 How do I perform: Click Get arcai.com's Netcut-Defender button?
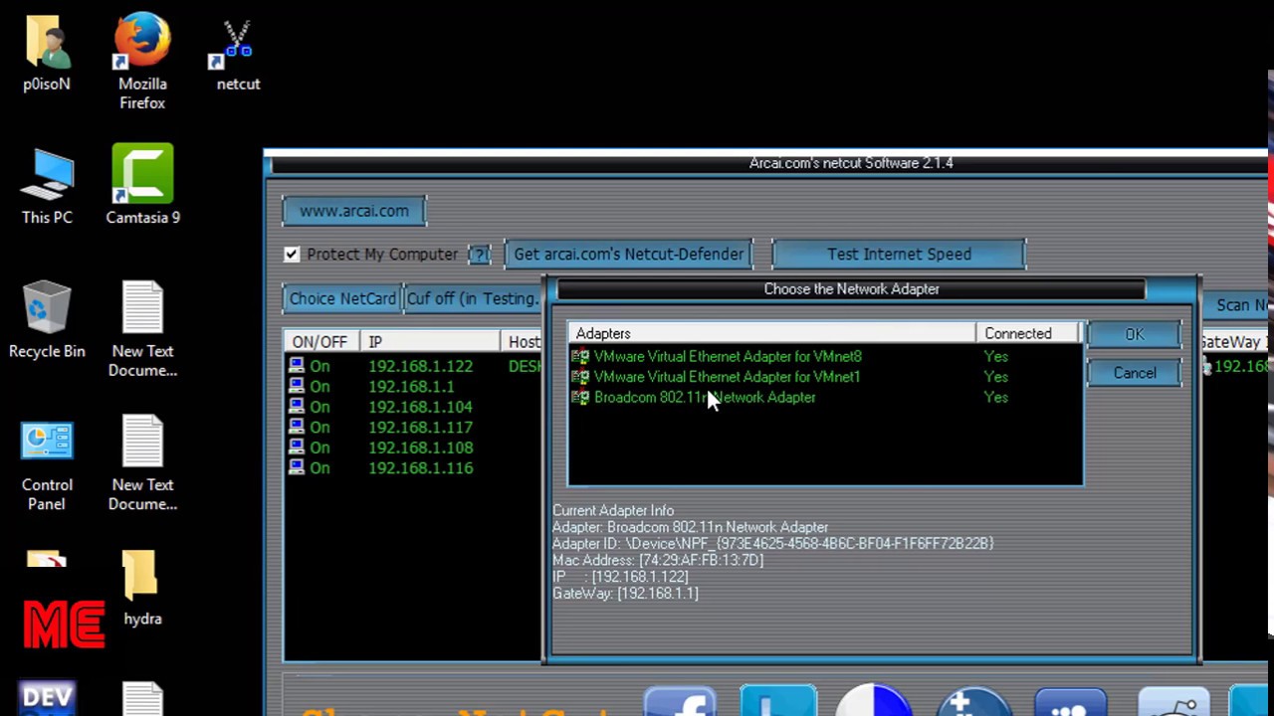point(628,255)
